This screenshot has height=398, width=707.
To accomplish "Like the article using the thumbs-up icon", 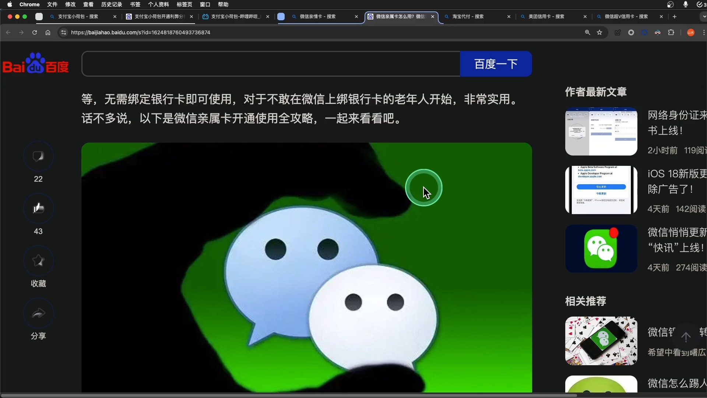I will pos(38,208).
